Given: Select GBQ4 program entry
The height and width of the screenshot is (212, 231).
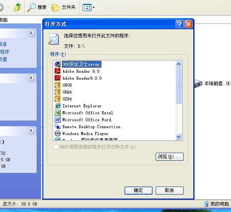Looking at the screenshot, I should (67, 92).
